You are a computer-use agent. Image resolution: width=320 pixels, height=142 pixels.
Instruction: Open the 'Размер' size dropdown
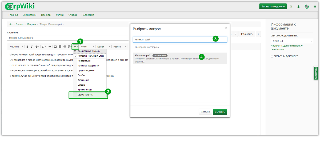tap(120, 47)
